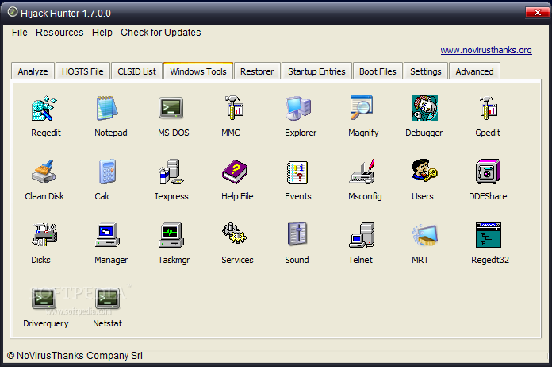552x367 pixels.
Task: Run the Clean Disk tool icon
Action: coord(44,172)
